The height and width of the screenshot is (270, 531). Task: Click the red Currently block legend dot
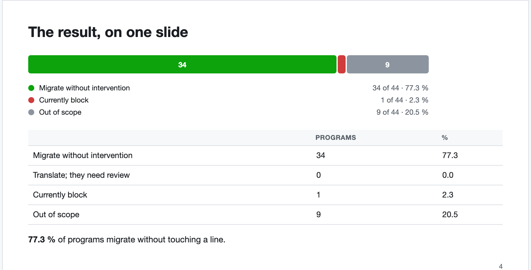[x=31, y=100]
